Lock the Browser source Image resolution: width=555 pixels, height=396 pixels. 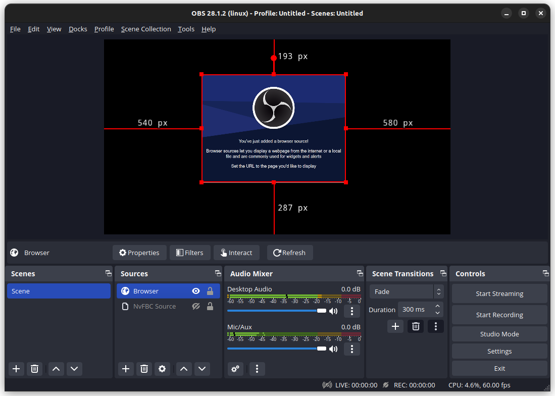point(210,291)
